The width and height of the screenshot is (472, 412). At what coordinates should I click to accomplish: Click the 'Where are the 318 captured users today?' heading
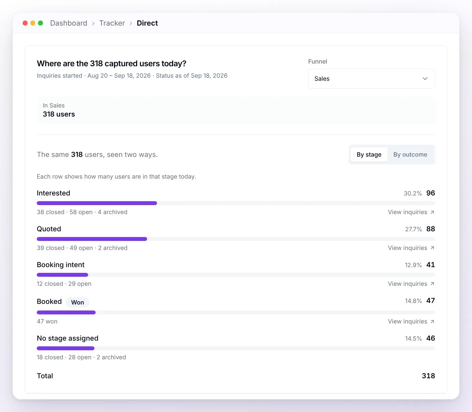112,64
